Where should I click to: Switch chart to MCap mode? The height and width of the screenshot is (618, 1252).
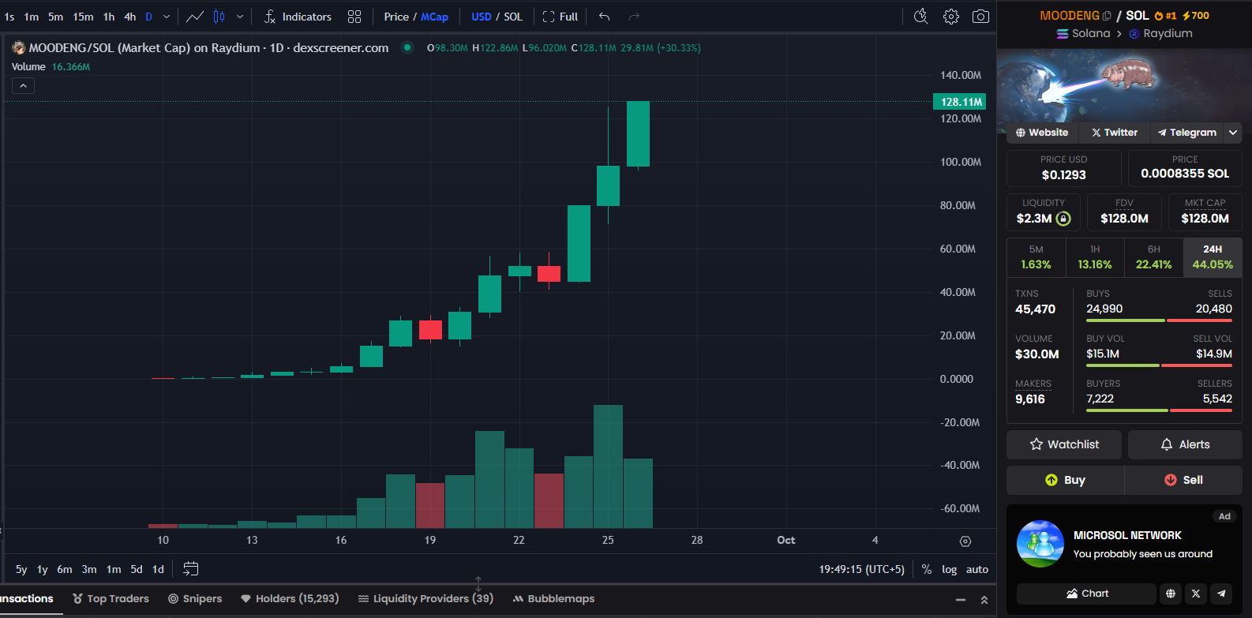point(434,17)
